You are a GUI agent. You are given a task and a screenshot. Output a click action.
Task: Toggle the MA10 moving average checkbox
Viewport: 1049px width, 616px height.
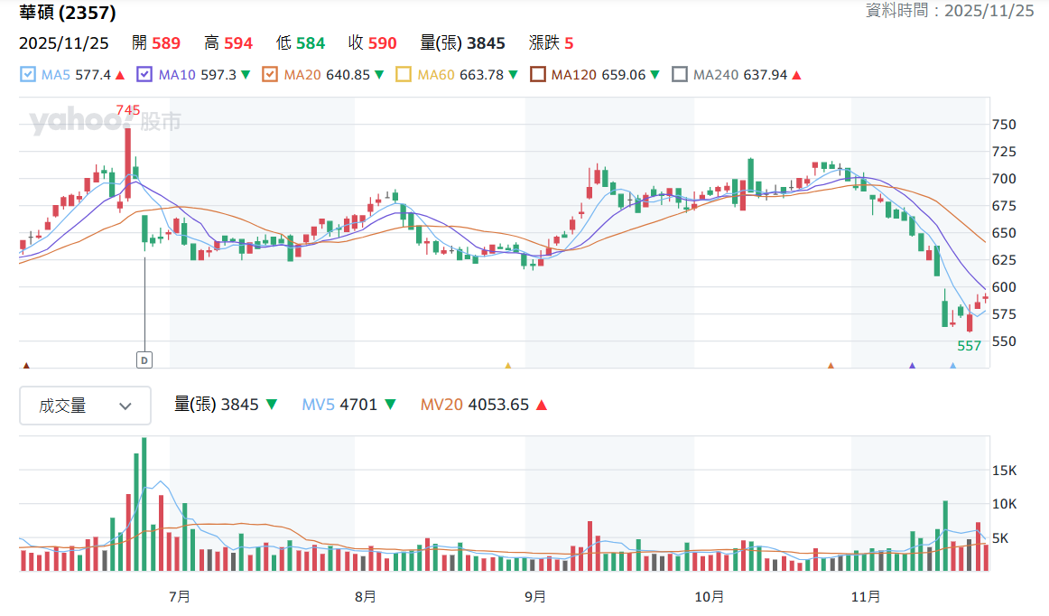click(x=144, y=74)
